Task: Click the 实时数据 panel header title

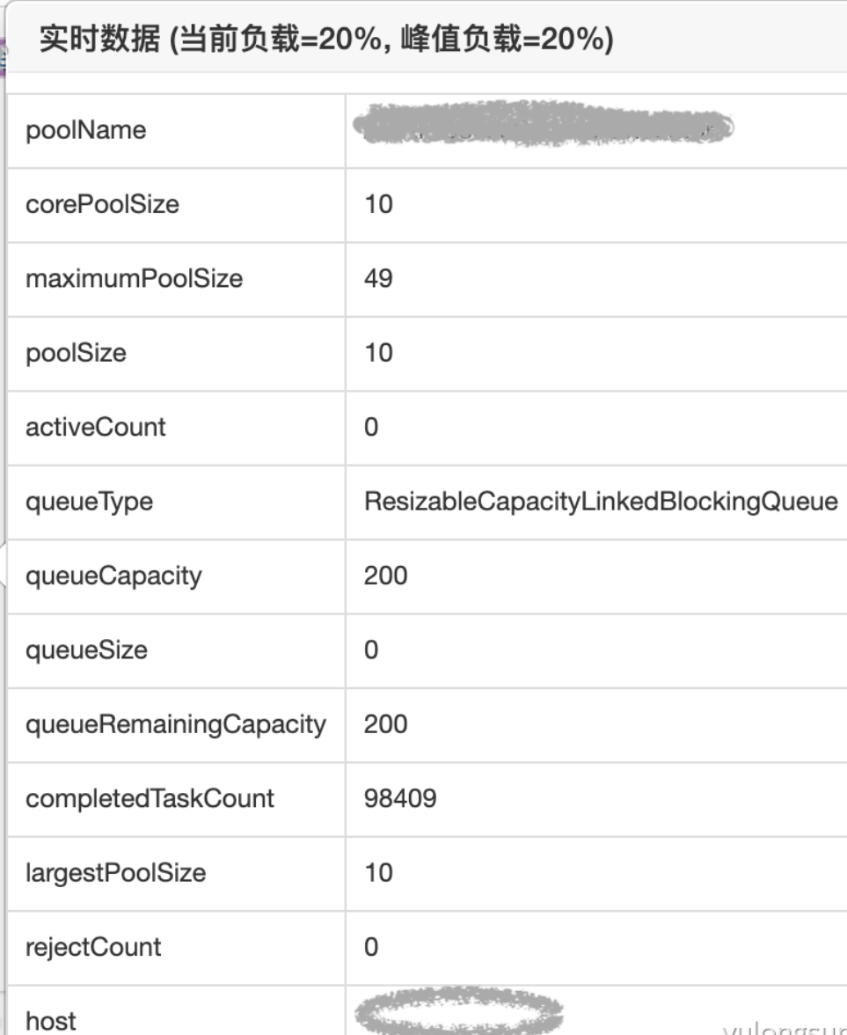Action: [x=326, y=39]
